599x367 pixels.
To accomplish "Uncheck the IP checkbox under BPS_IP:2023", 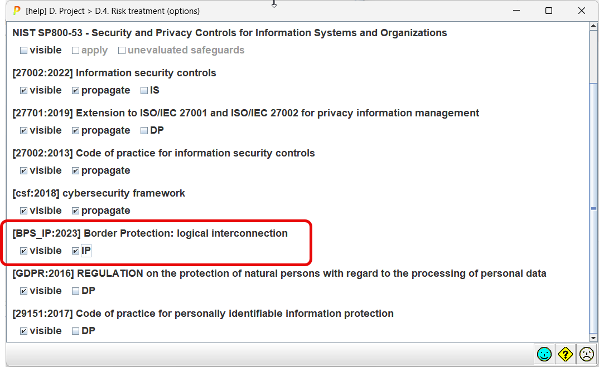I will tap(75, 251).
